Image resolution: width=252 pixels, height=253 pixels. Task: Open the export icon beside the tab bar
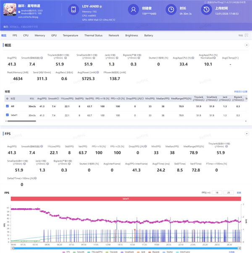pos(247,35)
